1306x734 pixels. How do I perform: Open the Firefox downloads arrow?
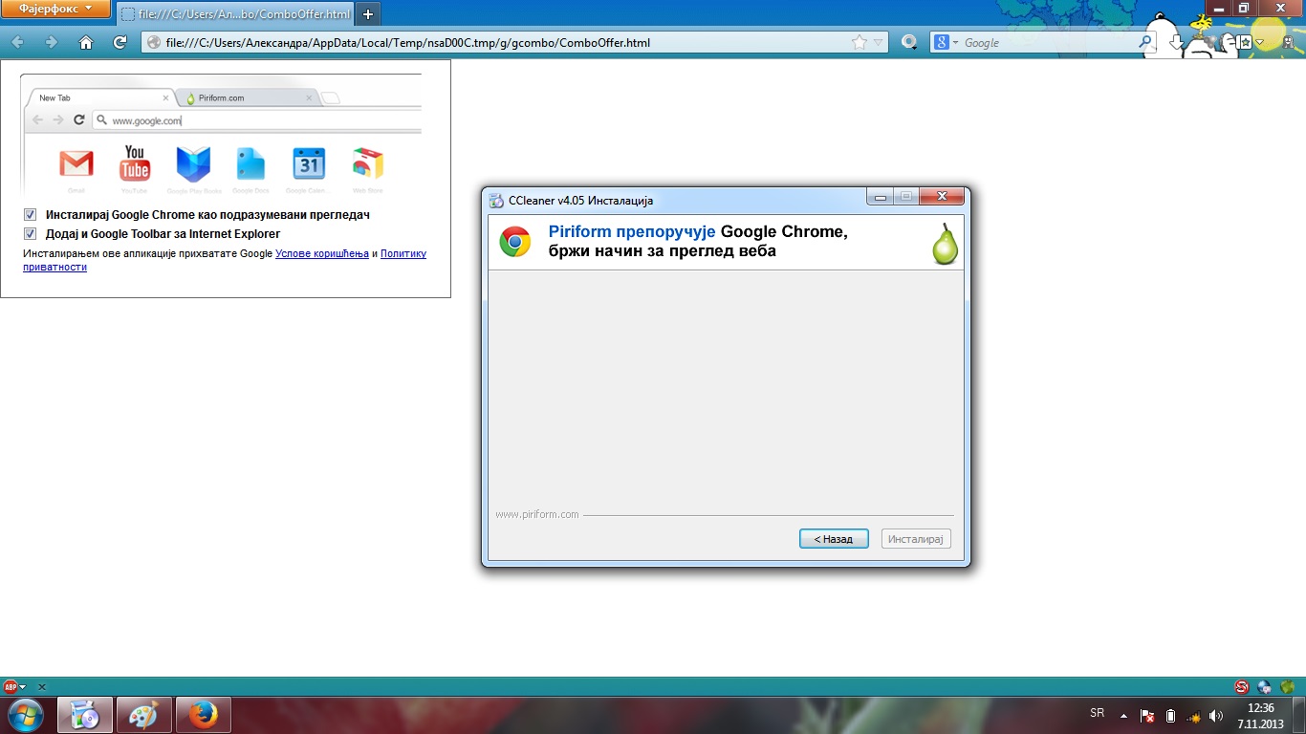click(x=1177, y=43)
